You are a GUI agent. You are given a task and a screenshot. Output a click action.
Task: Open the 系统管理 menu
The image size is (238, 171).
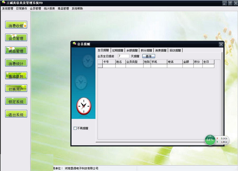point(8,9)
